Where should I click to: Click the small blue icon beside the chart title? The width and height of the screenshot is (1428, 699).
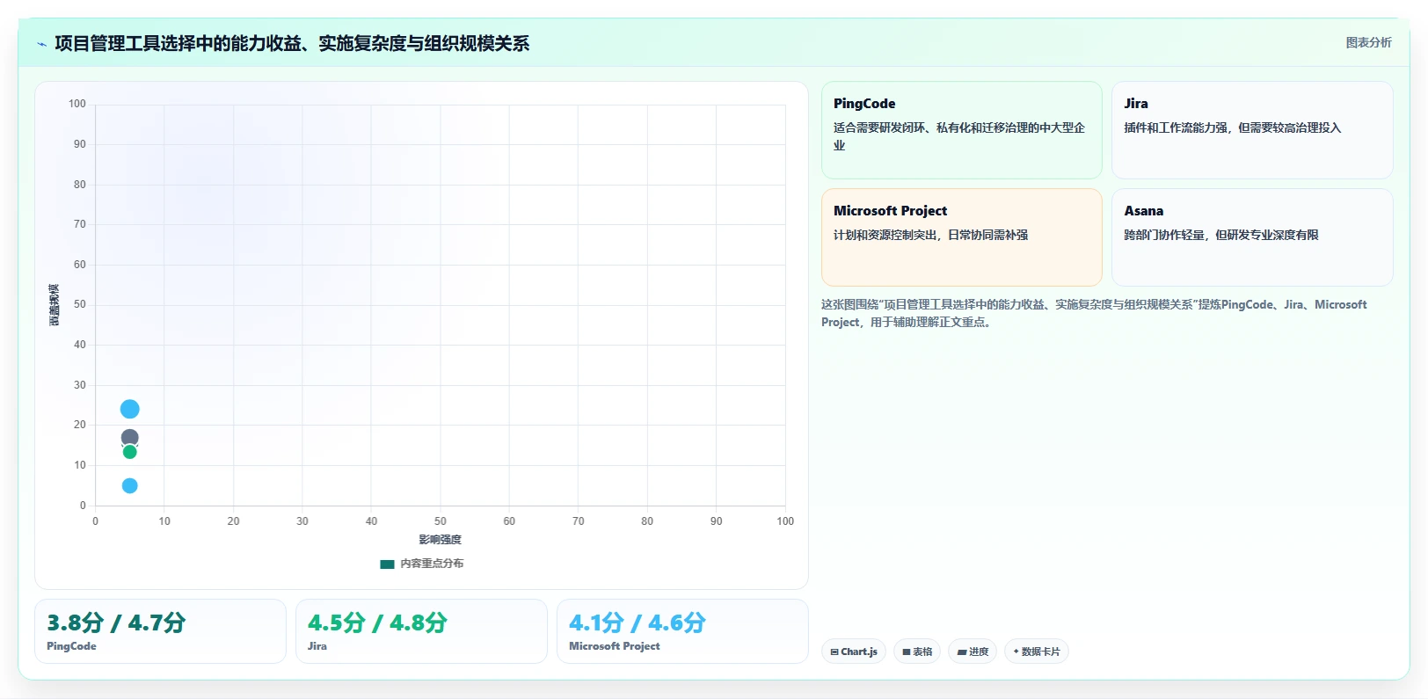point(41,44)
